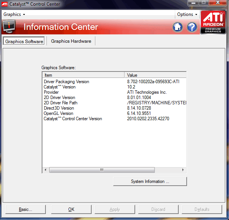The image size is (229, 220).
Task: Switch to Basic view button
Action: pyautogui.click(x=25, y=209)
